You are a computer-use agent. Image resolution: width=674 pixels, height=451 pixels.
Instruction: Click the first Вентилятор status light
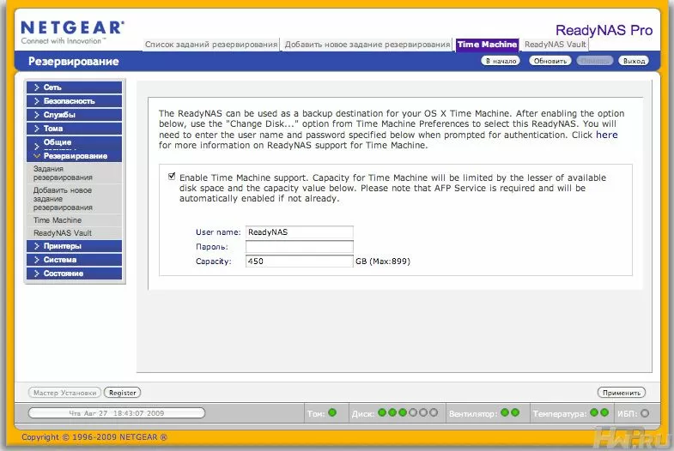tap(505, 412)
